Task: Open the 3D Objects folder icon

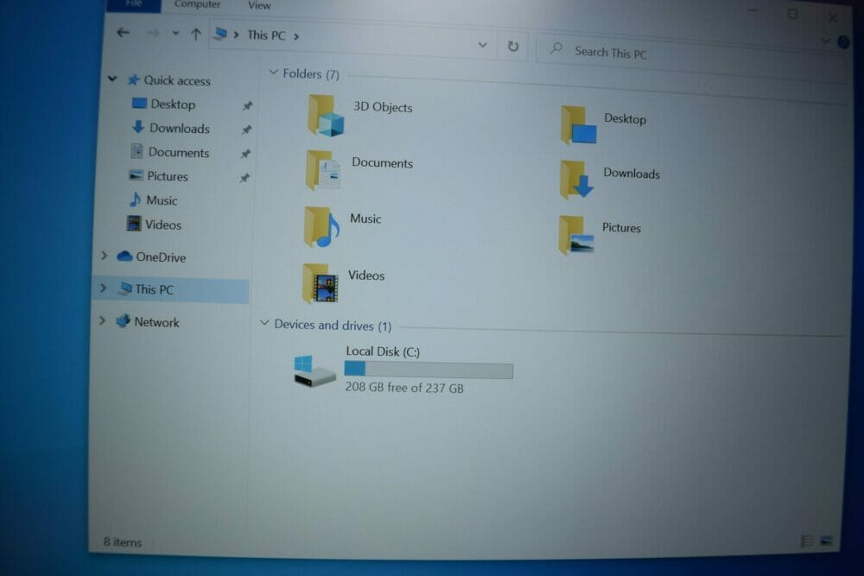Action: 326,116
